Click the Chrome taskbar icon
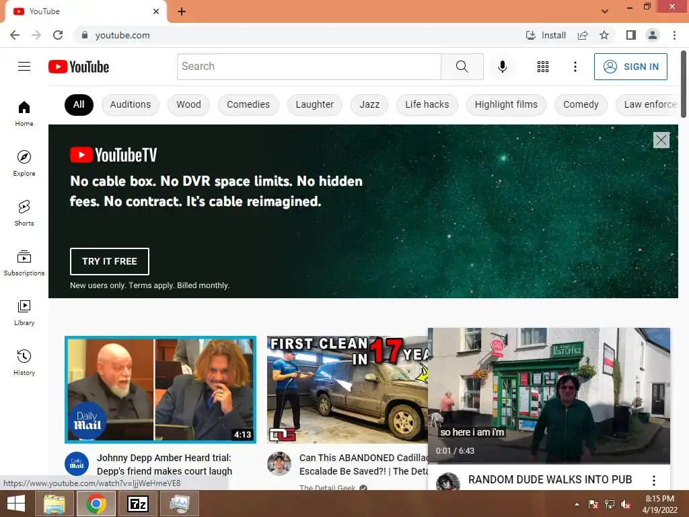The height and width of the screenshot is (517, 689). [96, 504]
